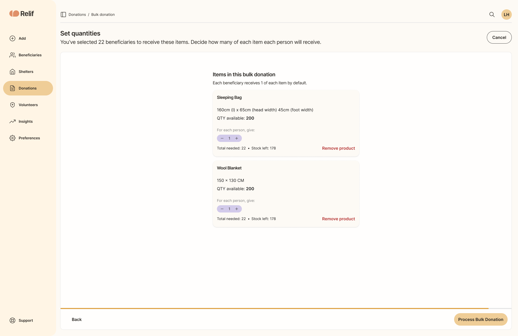
Task: Click the Bulk donation breadcrumb
Action: pyautogui.click(x=103, y=15)
